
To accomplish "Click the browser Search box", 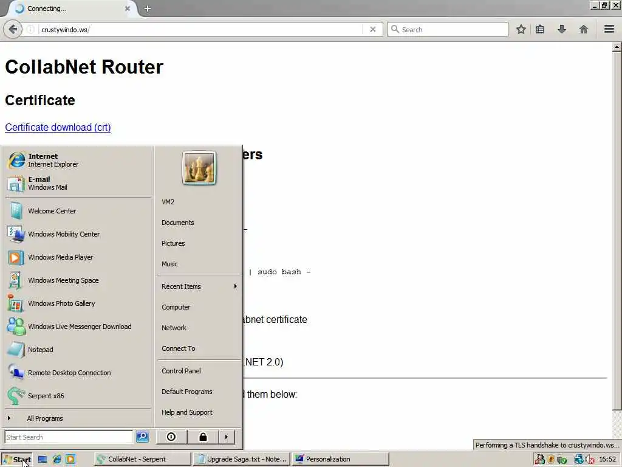I will click(448, 29).
